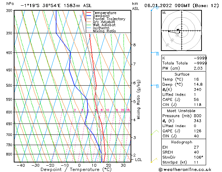Select the Temperature legend entry

pyautogui.click(x=104, y=13)
